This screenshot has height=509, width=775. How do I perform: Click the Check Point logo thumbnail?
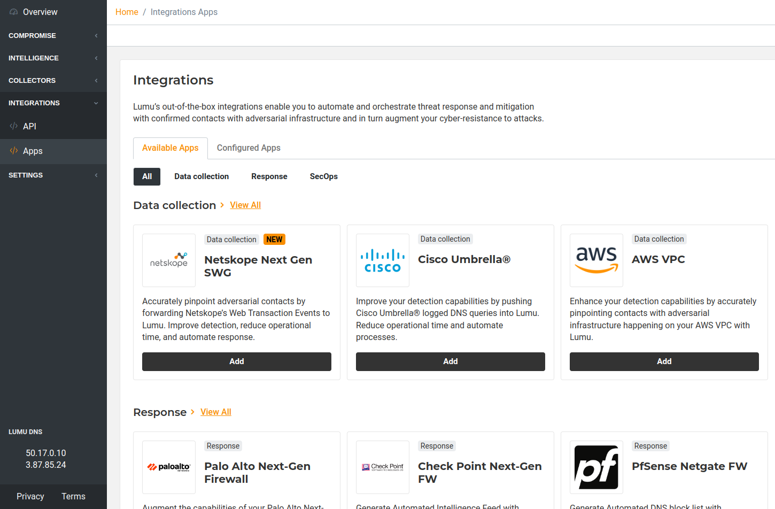pos(383,467)
